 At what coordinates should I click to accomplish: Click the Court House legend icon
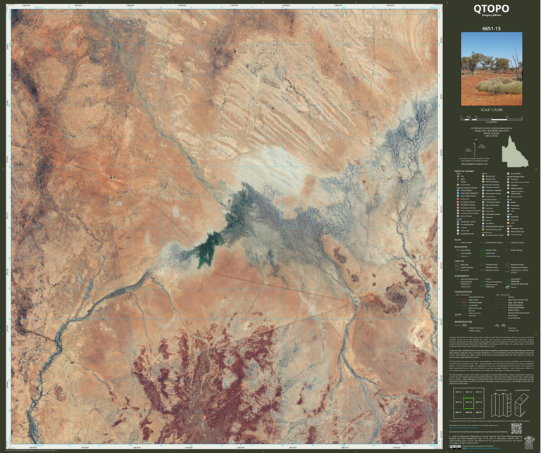[x=483, y=197]
